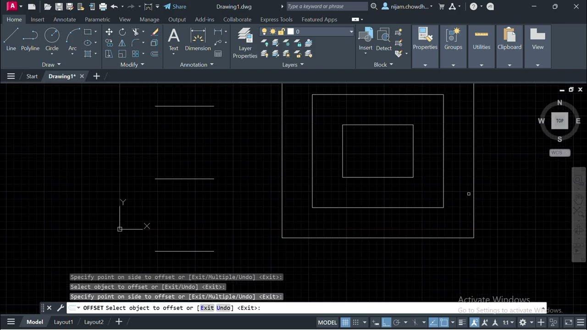
Task: Click the Save icon in quick access toolbar
Action: pos(59,6)
